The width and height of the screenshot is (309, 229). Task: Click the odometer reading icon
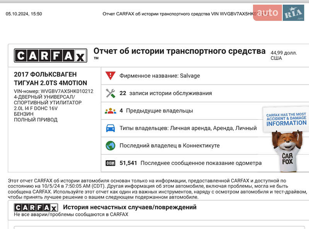pos(110,163)
